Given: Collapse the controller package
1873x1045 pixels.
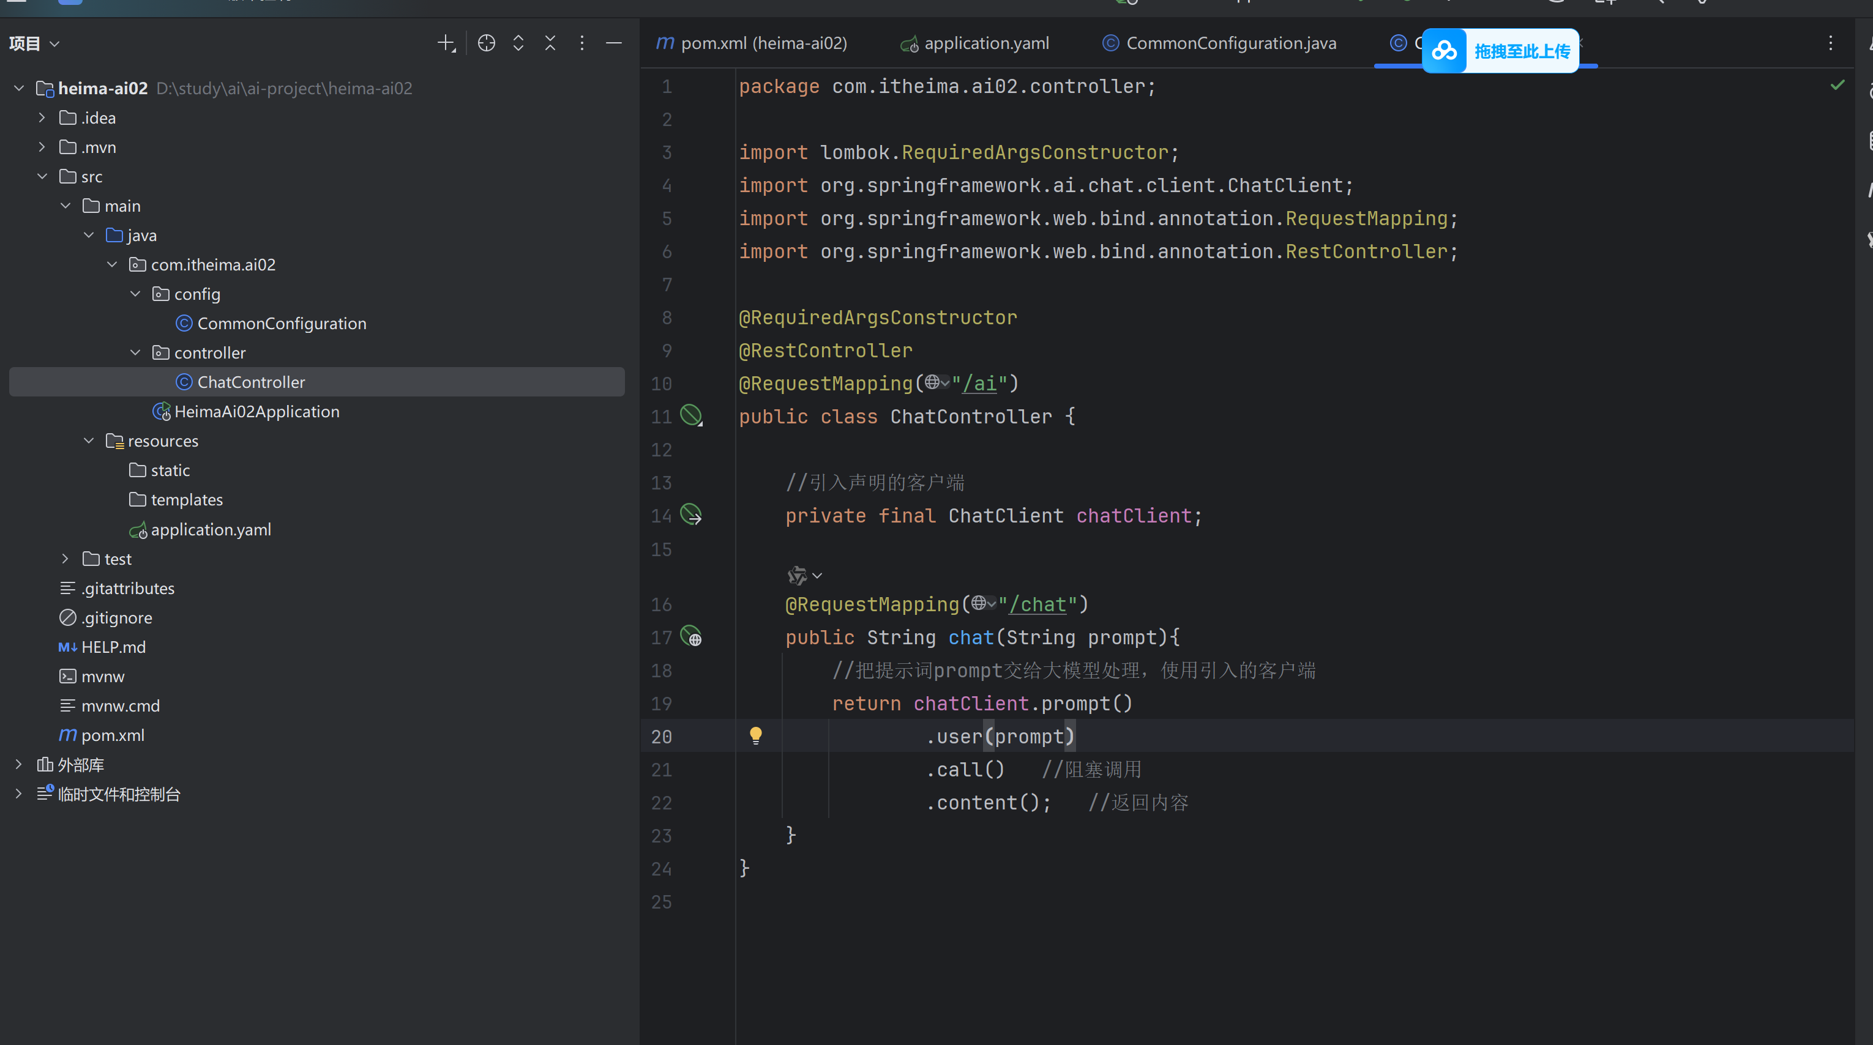Looking at the screenshot, I should click(x=135, y=352).
